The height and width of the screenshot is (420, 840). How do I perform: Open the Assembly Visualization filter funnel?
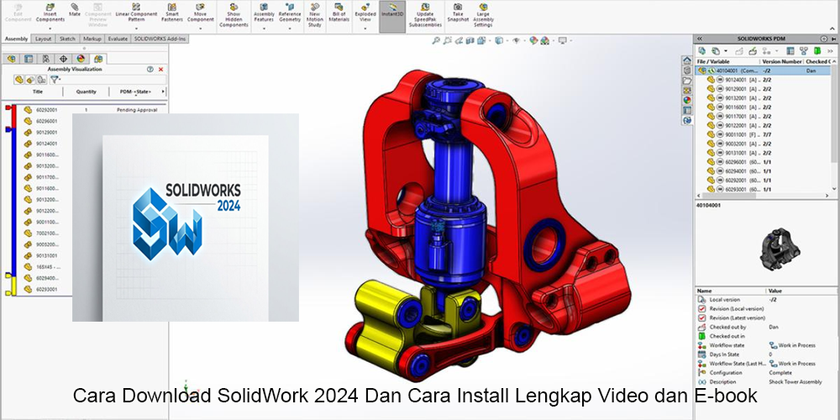pos(54,80)
